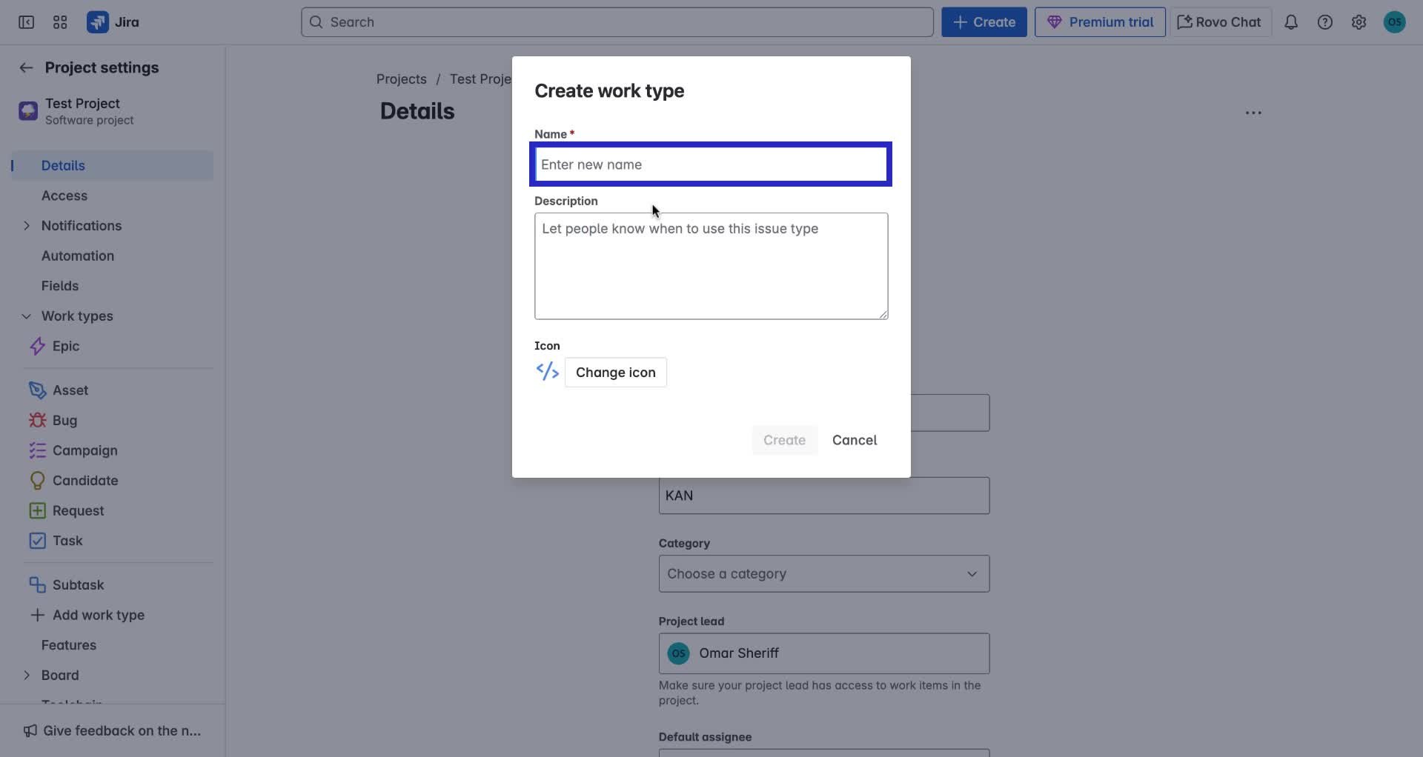The image size is (1423, 757).
Task: Click Projects in the breadcrumb trail
Action: click(x=401, y=79)
